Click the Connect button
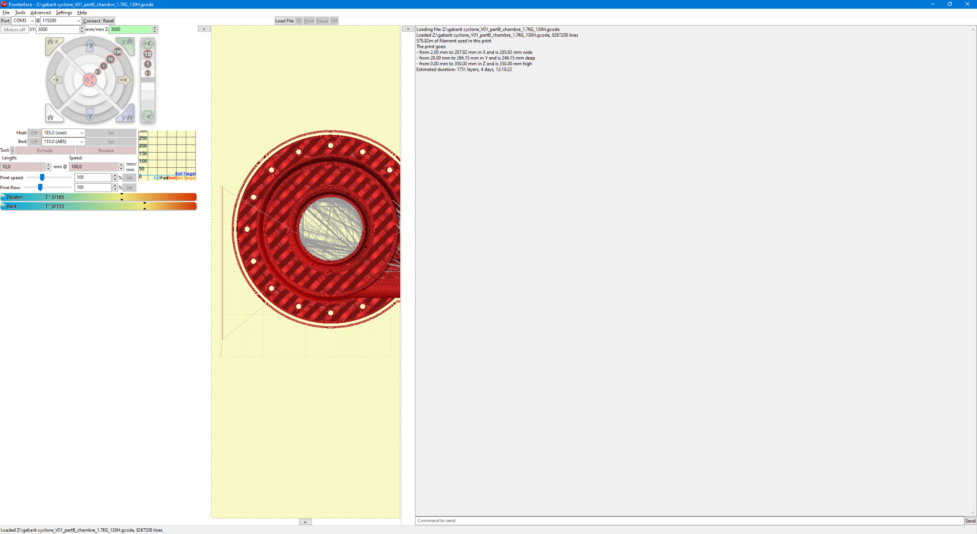The image size is (977, 534). coord(92,21)
